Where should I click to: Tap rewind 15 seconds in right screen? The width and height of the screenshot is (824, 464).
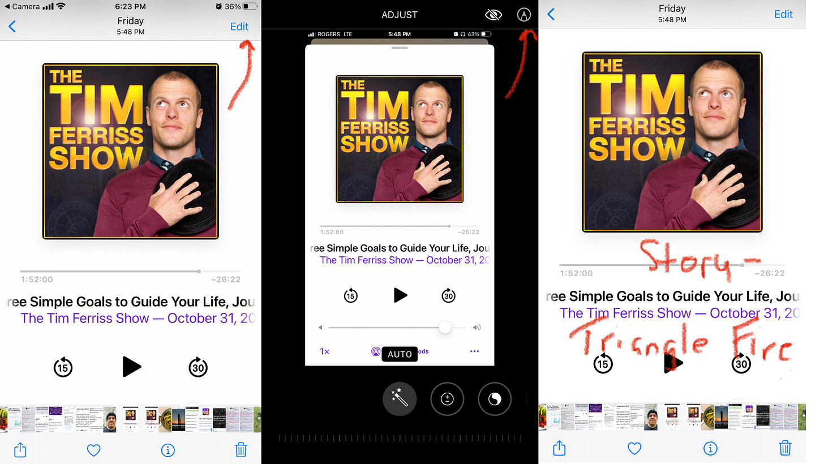click(603, 363)
